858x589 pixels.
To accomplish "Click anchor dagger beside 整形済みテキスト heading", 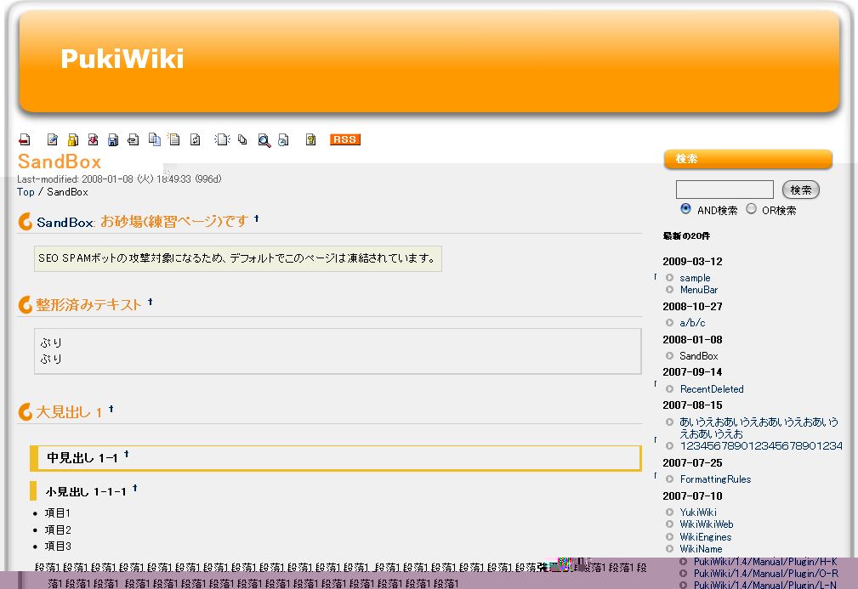I will pyautogui.click(x=151, y=302).
